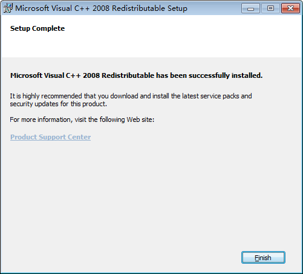Click 'Web site:' at the end of the info line
The width and height of the screenshot is (303, 274).
(x=140, y=119)
